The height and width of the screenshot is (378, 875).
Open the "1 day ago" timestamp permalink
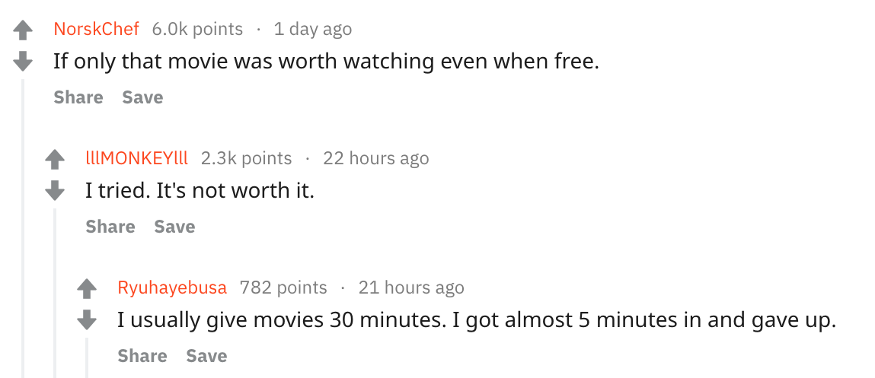[x=312, y=29]
